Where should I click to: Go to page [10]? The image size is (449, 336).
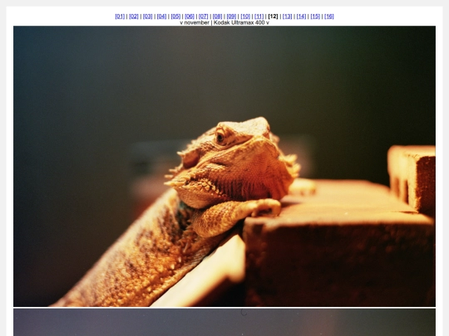(245, 17)
